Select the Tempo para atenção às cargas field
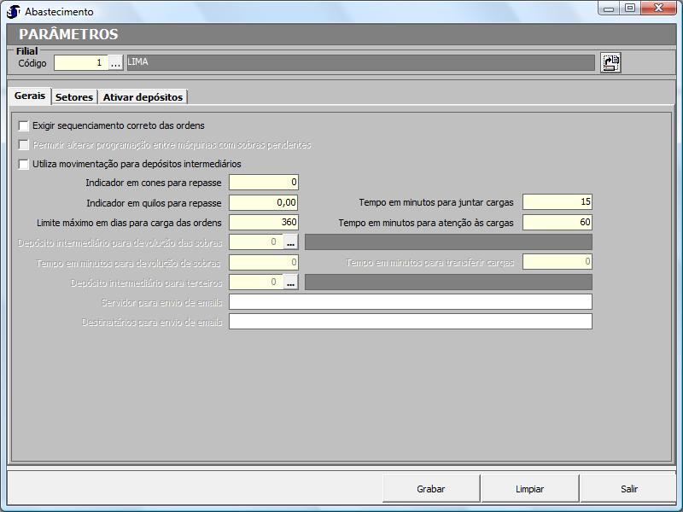 557,222
